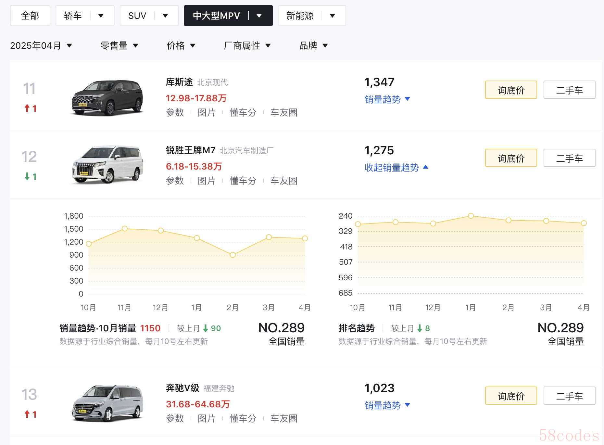Open the 价格 filter dropdown
Image resolution: width=604 pixels, height=445 pixels.
coord(181,45)
